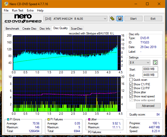Click the date 29 Dec 2019

[148, 47]
